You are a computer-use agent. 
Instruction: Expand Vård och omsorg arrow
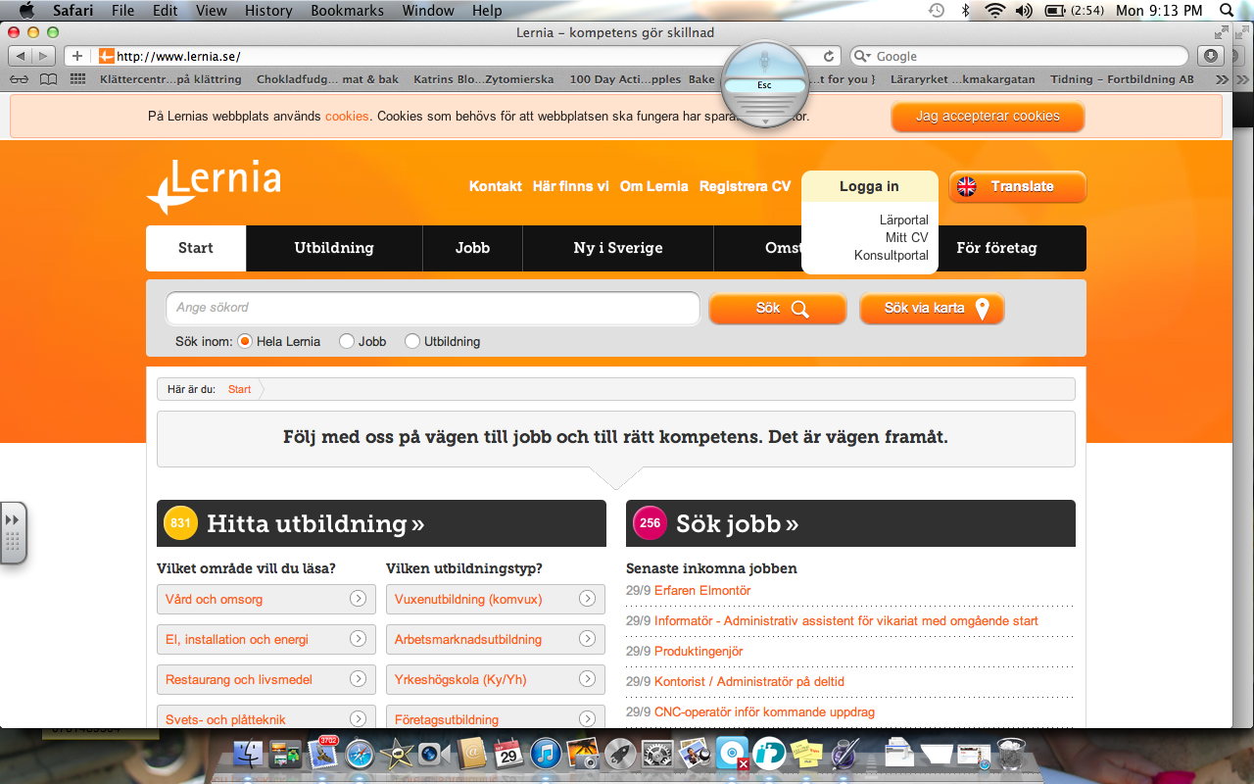(x=359, y=599)
